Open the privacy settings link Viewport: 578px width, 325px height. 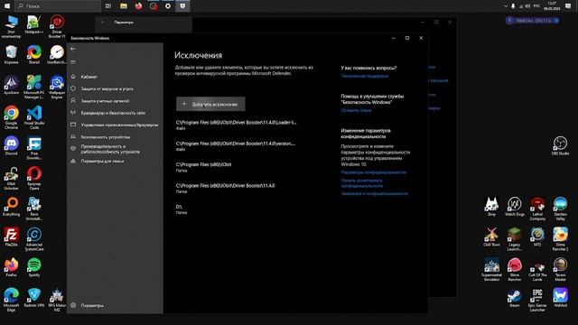click(374, 172)
